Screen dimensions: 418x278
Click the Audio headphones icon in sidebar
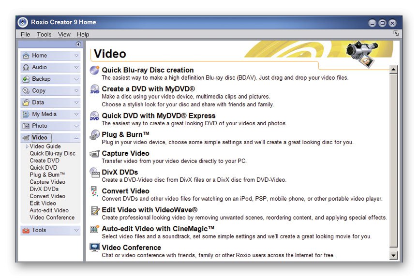pyautogui.click(x=26, y=67)
